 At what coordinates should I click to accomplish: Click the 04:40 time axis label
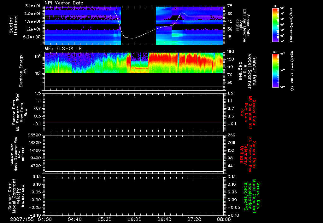(74, 219)
